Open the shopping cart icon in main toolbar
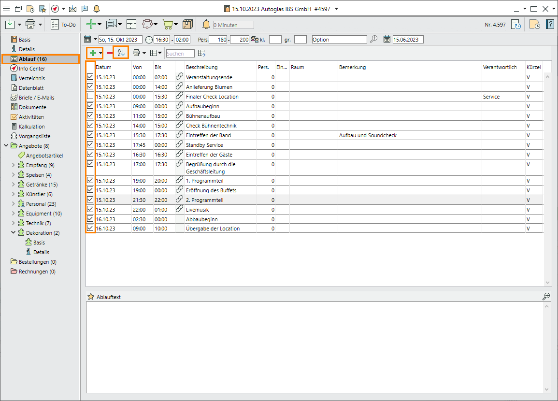The height and width of the screenshot is (401, 558). 167,24
